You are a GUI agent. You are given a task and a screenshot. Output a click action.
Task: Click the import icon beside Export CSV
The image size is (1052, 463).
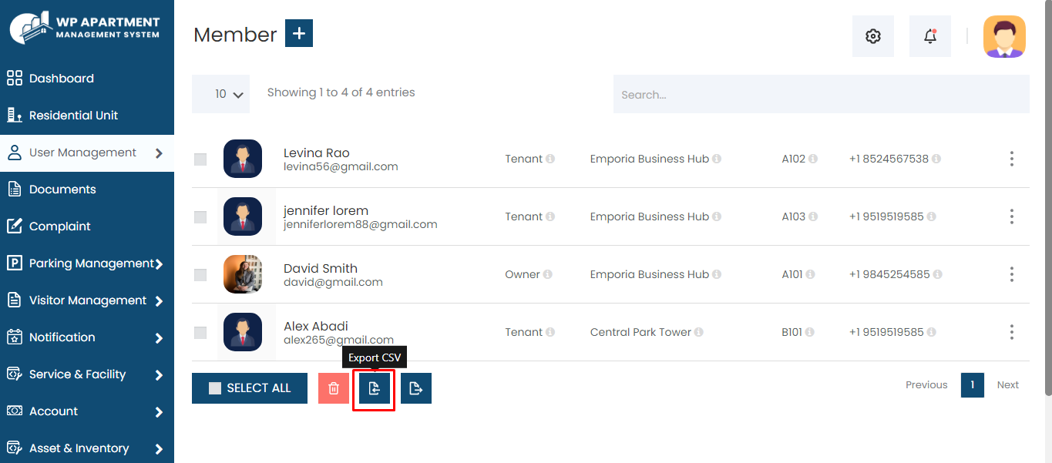point(416,388)
